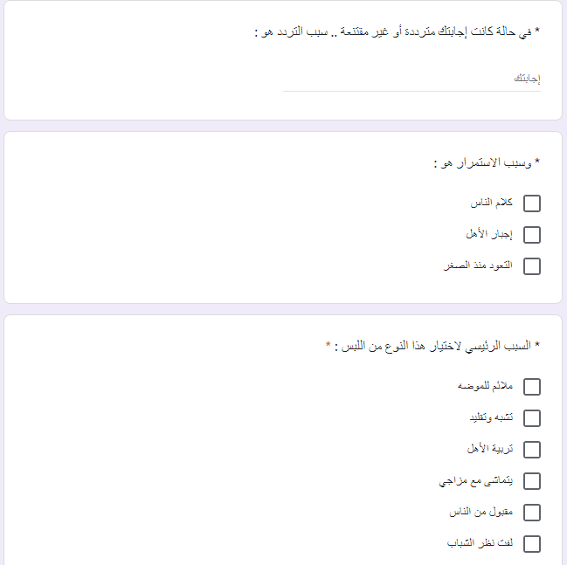Enable the checkbox beside يتماشى مع مزاجي
The width and height of the screenshot is (567, 565).
pyautogui.click(x=531, y=481)
